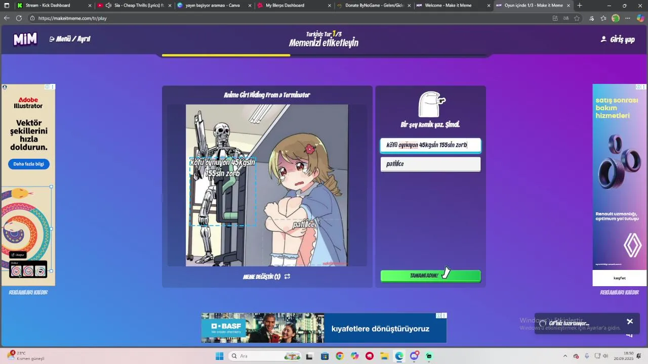
Task: Click the taskbar search box Ara
Action: tap(265, 356)
